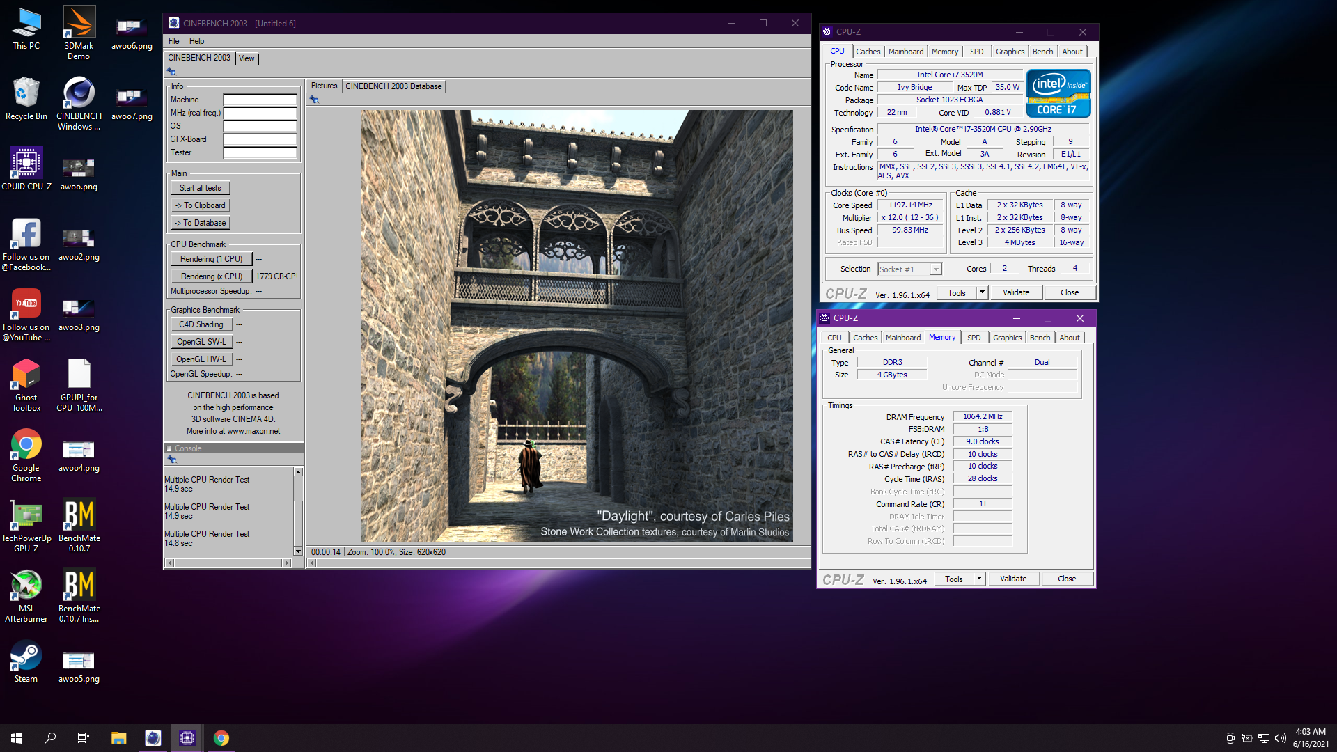Expand Tools dropdown arrow in lower CPU-Z
Viewport: 1337px width, 752px height.
tap(979, 579)
